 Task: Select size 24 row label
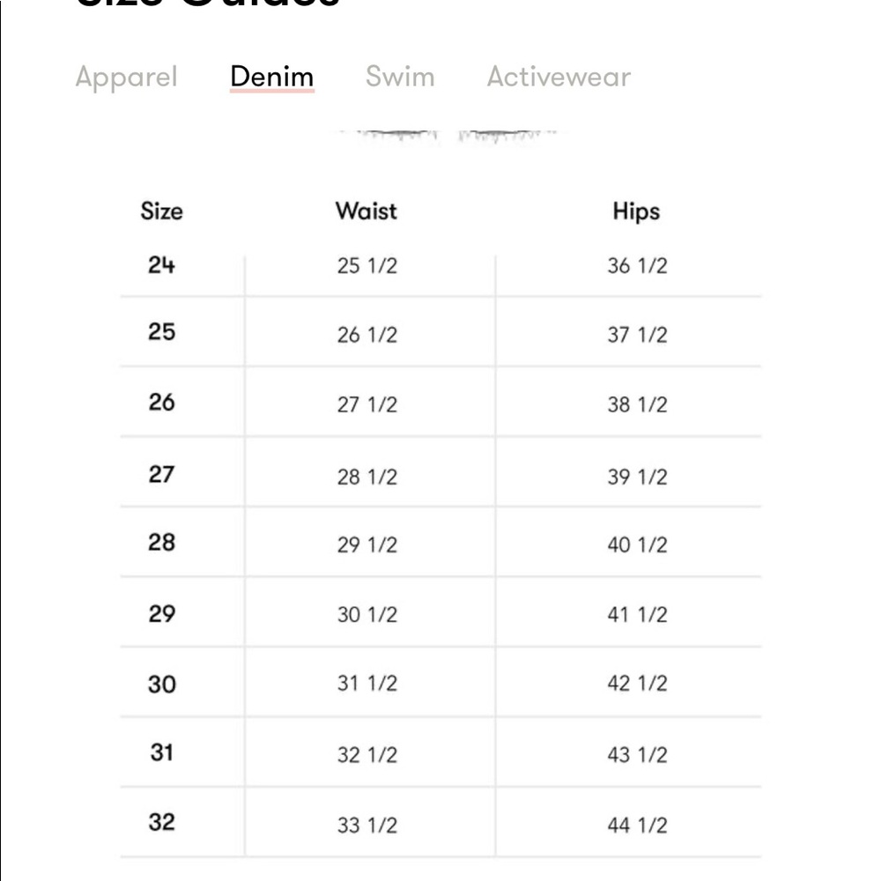tap(161, 264)
